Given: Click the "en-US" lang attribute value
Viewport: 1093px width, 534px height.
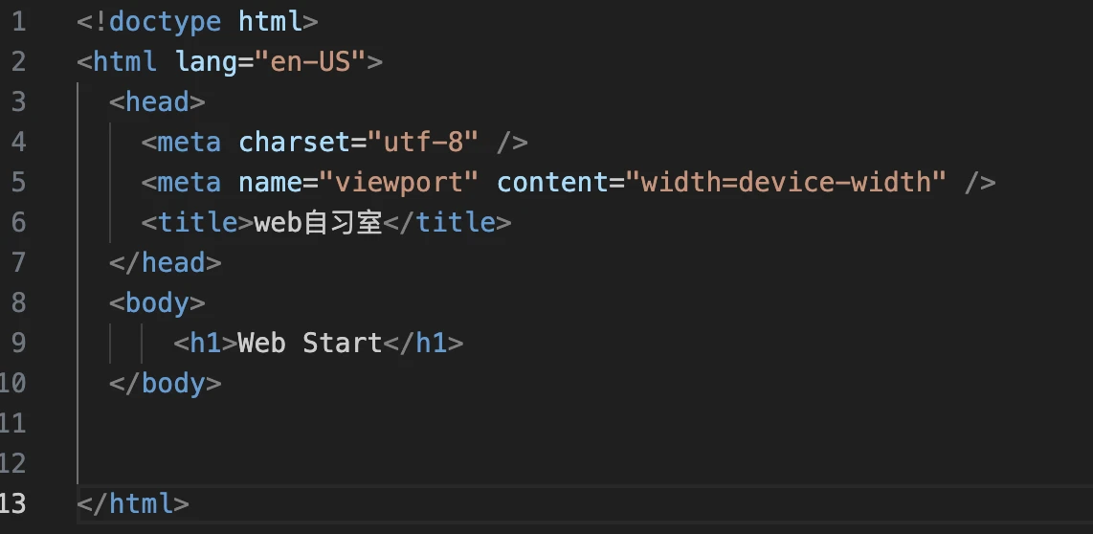Looking at the screenshot, I should 309,62.
